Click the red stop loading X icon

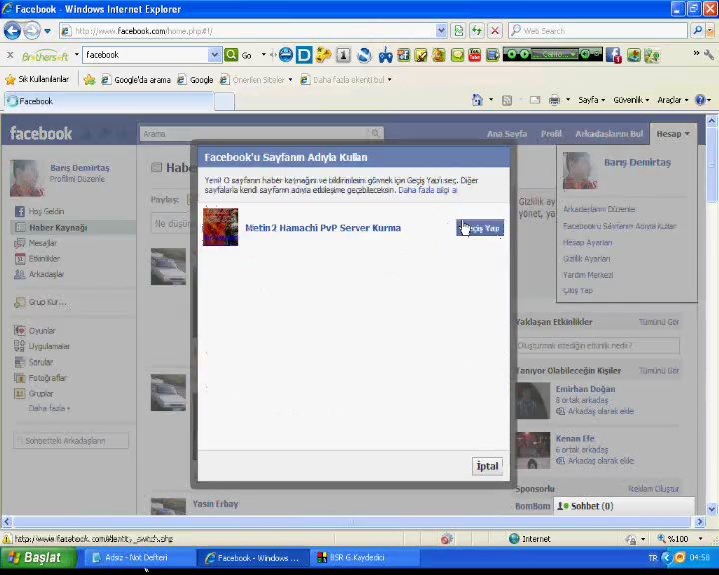[495, 31]
